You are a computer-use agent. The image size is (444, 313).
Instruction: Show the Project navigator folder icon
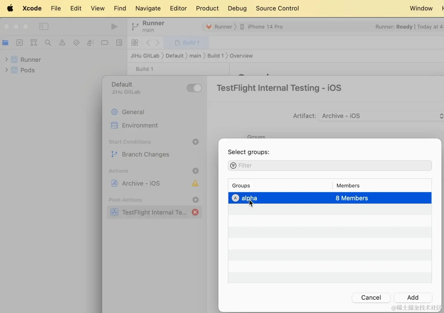pyautogui.click(x=5, y=42)
